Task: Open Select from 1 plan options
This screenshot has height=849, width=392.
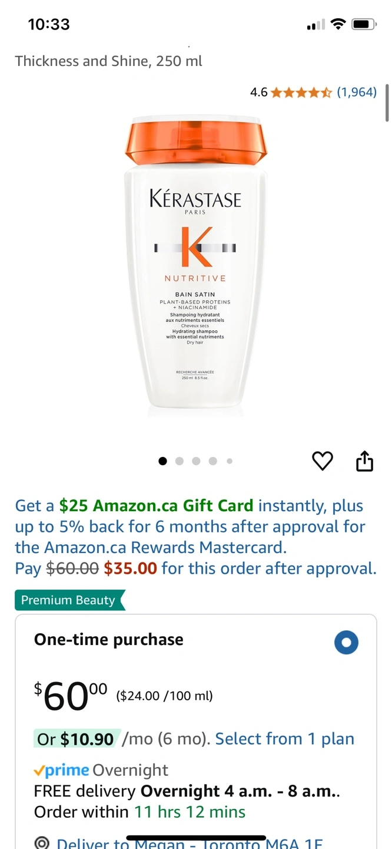Action: click(285, 739)
